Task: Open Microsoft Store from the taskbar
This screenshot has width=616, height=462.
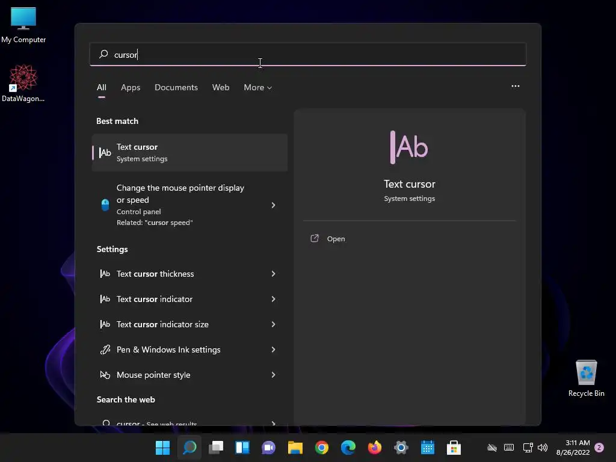Action: (x=454, y=448)
